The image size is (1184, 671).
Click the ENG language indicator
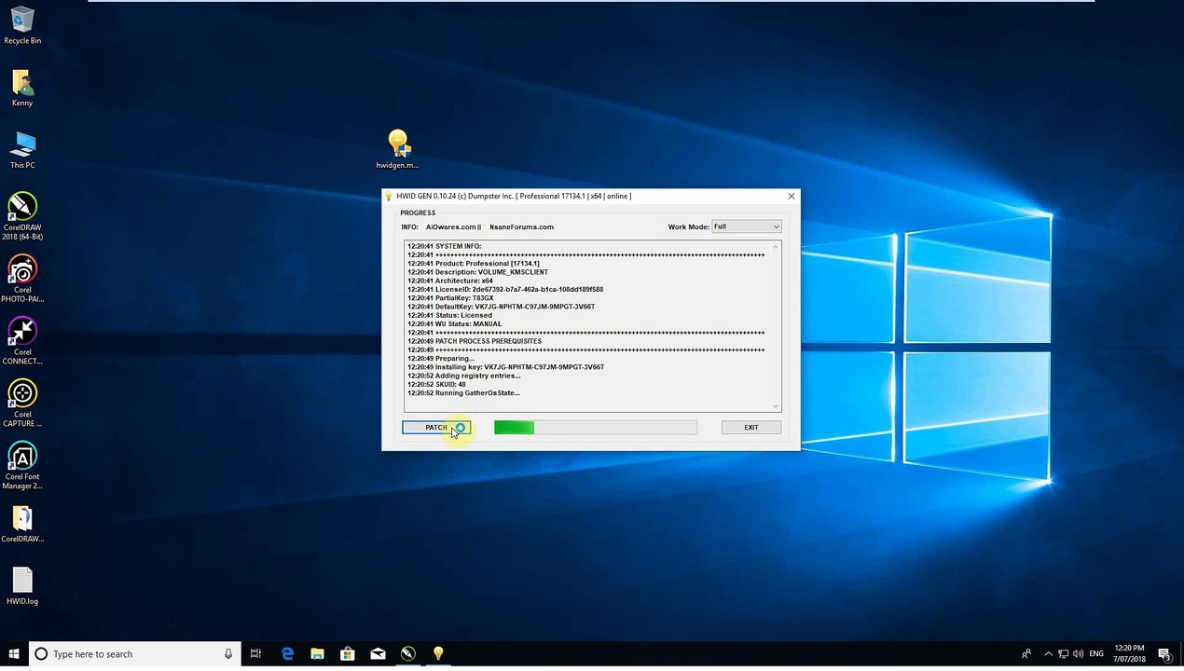1096,654
